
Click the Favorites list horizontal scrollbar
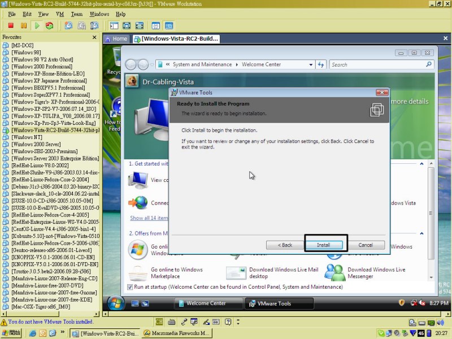50,314
